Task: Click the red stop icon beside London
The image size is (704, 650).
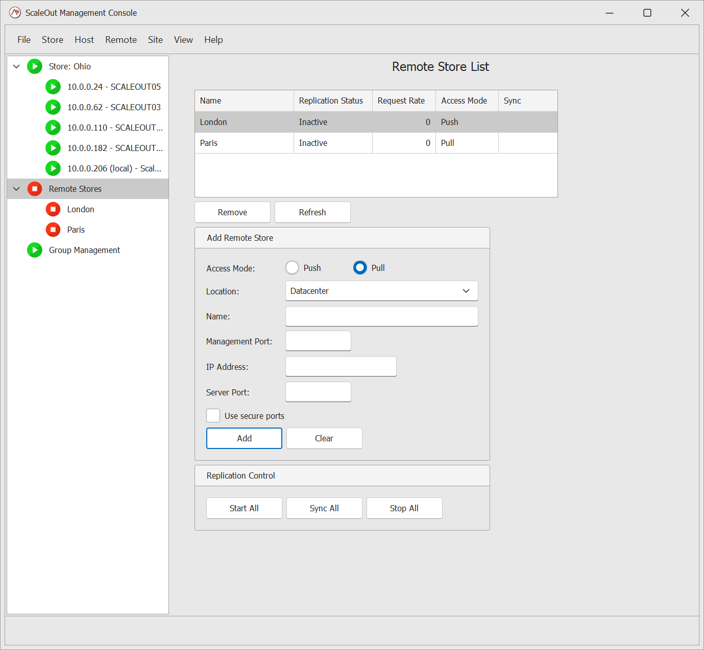Action: pos(53,209)
